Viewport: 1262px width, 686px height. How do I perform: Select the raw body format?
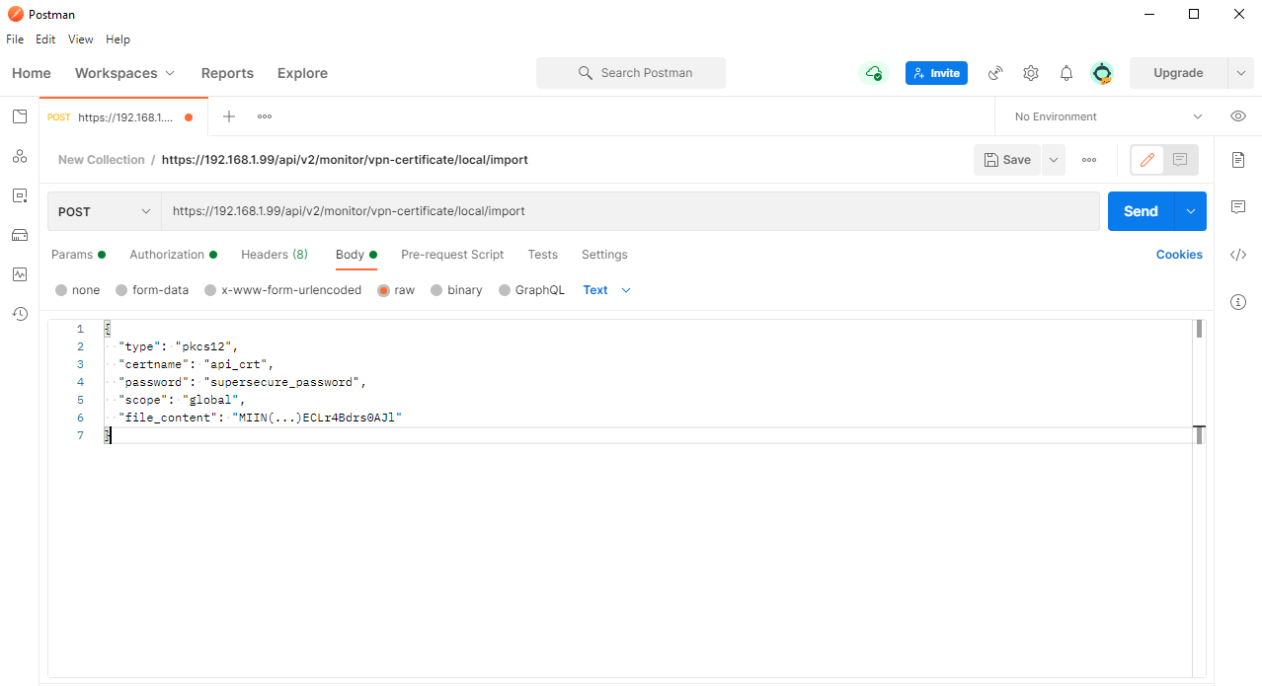395,289
